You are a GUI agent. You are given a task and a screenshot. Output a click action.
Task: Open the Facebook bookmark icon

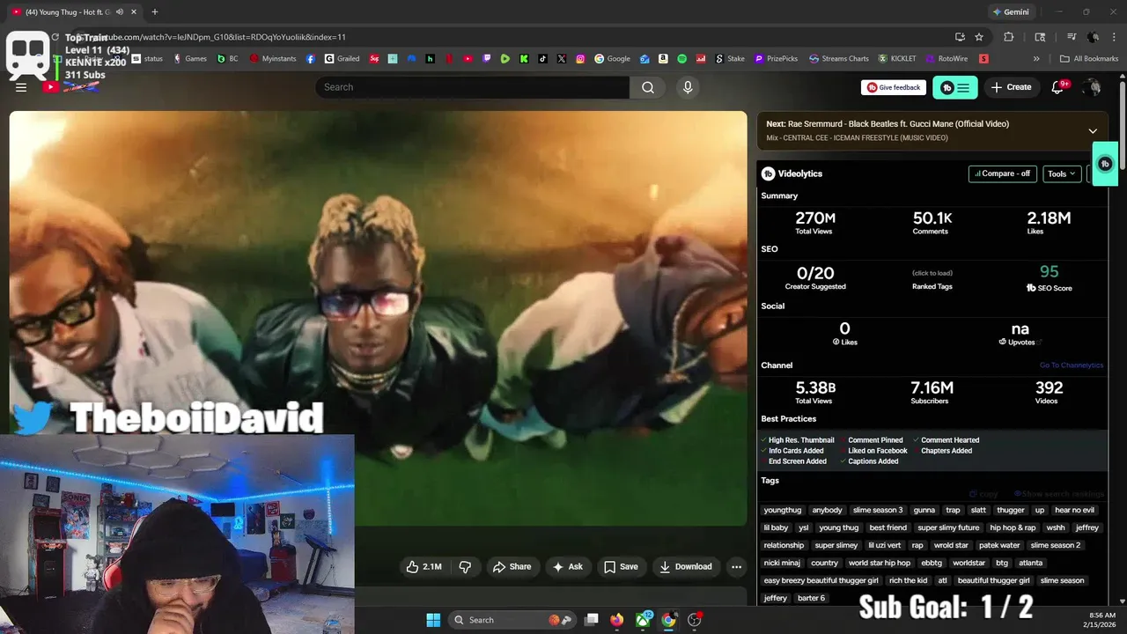click(x=311, y=59)
